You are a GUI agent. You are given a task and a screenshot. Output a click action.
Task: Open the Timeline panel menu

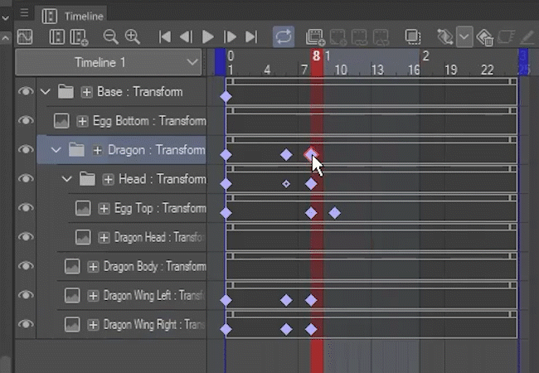(x=24, y=12)
